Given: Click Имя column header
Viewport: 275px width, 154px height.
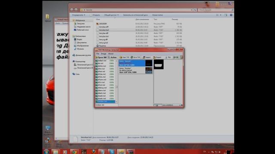Looking at the screenshot, I should (x=98, y=19).
